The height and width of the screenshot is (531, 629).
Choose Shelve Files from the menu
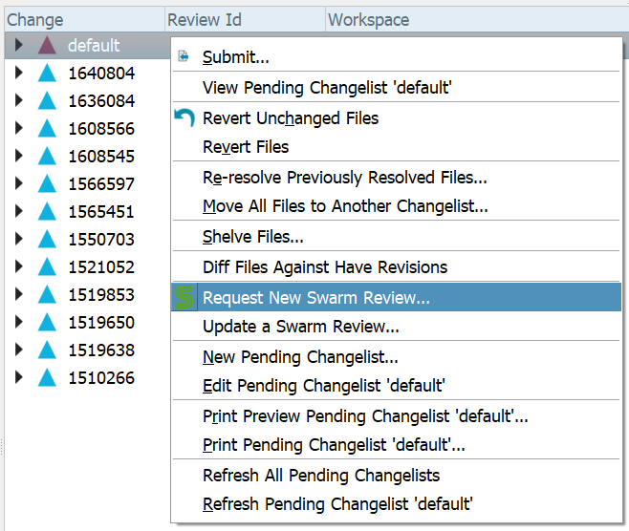tap(252, 237)
